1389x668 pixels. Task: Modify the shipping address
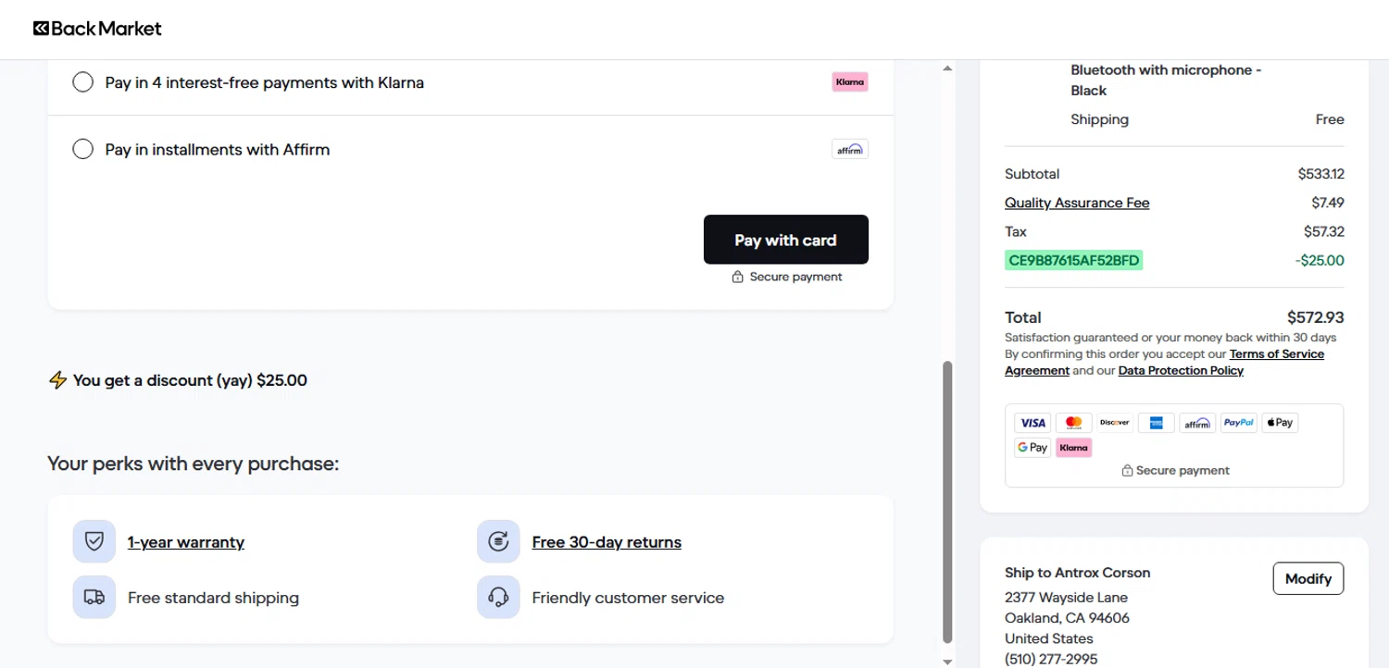point(1308,579)
